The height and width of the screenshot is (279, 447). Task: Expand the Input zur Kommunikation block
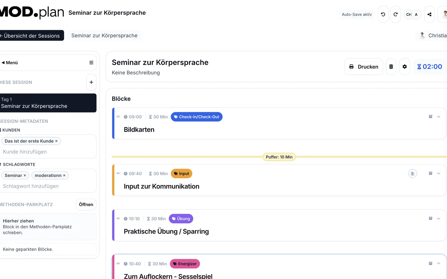pyautogui.click(x=439, y=174)
